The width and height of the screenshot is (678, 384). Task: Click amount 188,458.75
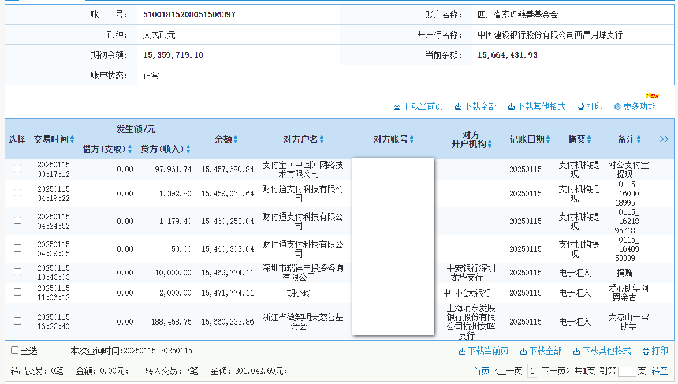pyautogui.click(x=171, y=322)
